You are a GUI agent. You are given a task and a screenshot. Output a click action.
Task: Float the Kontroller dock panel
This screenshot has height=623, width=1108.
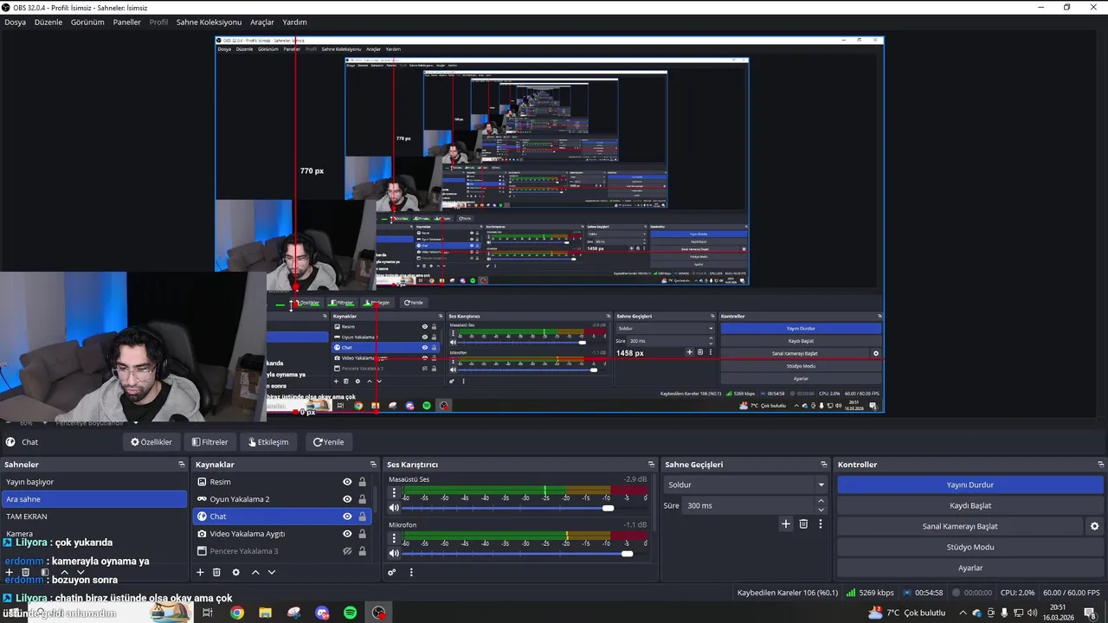(x=1100, y=465)
